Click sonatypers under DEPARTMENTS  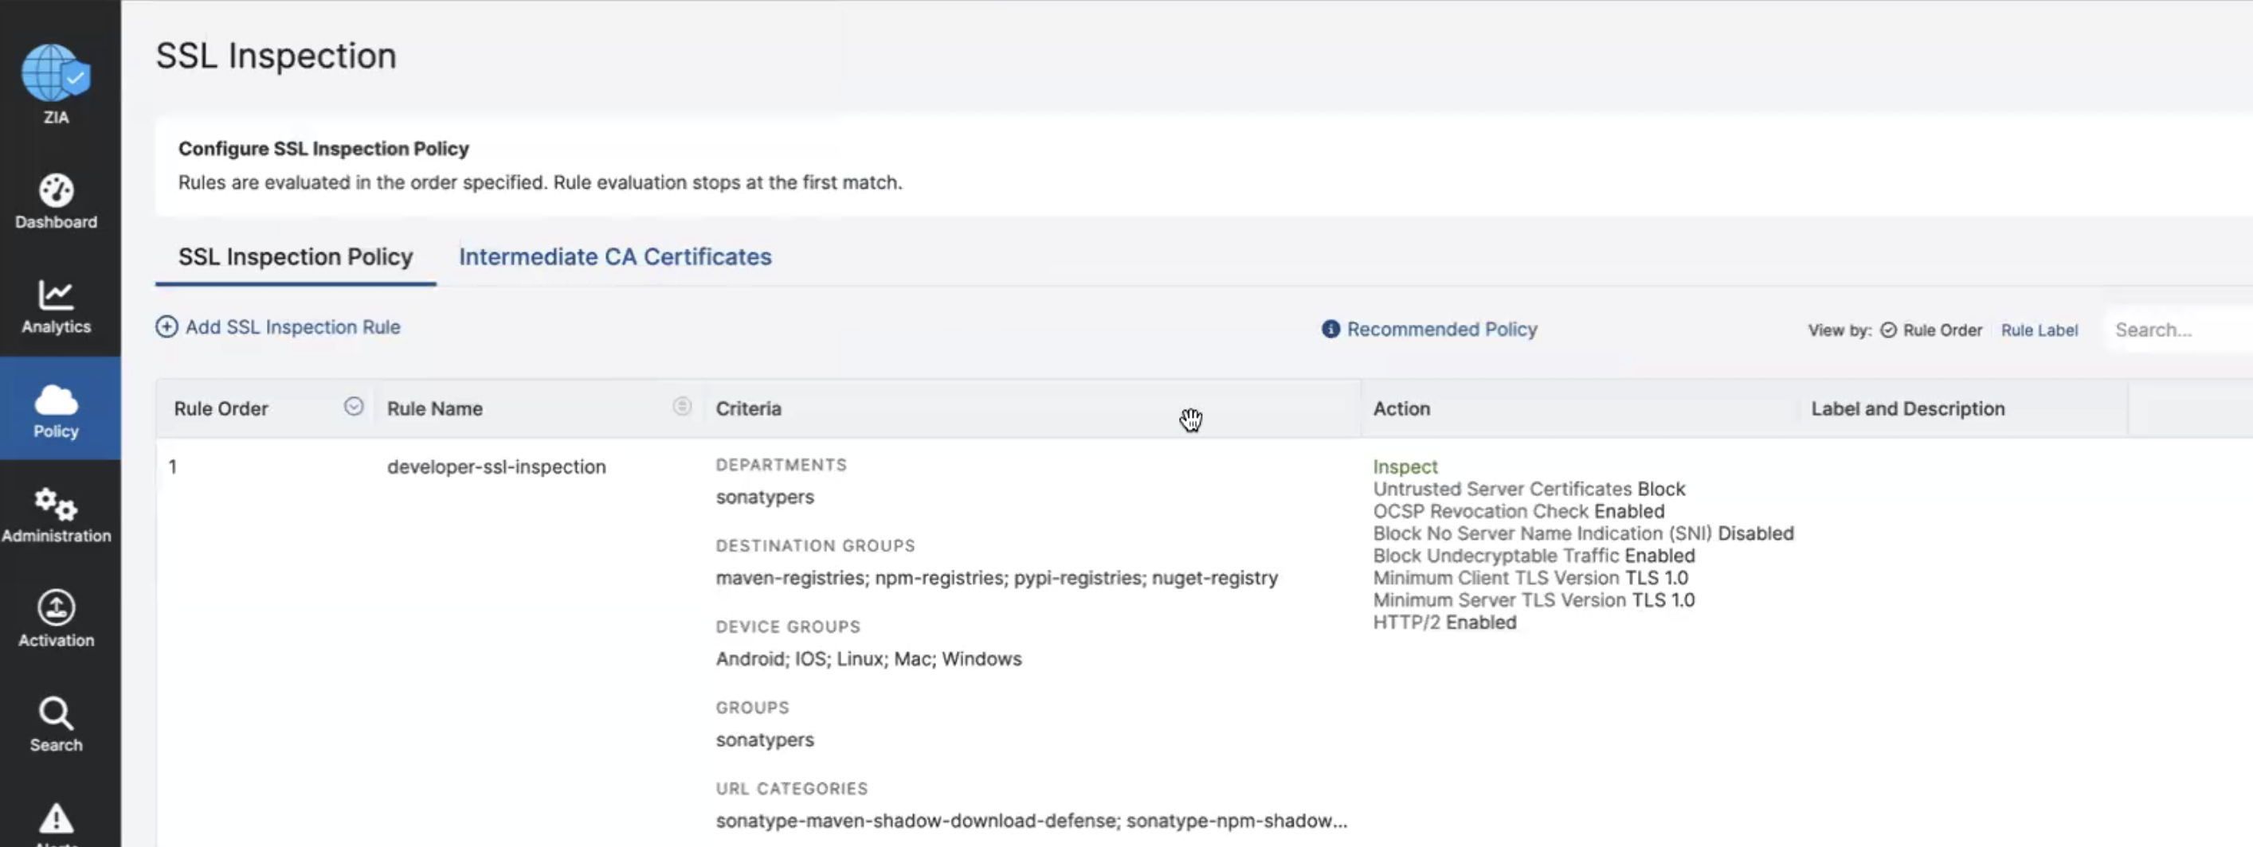pyautogui.click(x=765, y=498)
